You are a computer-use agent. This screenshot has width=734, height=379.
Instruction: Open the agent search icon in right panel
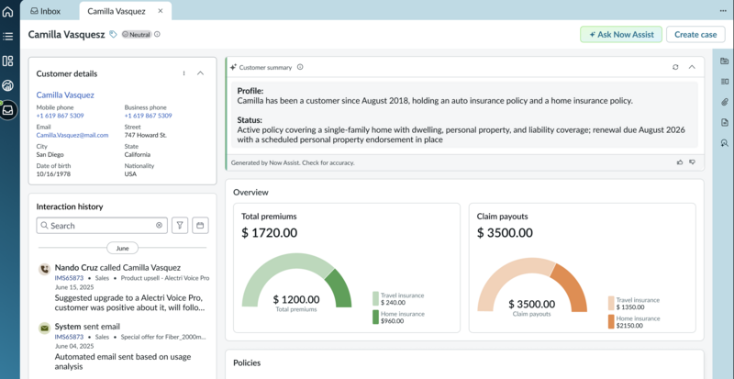pos(724,143)
